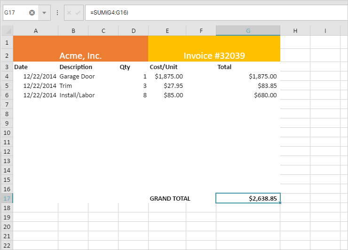Screen dimensions: 348x250
Task: Select the $1,875.00 total cell
Action: coord(248,76)
